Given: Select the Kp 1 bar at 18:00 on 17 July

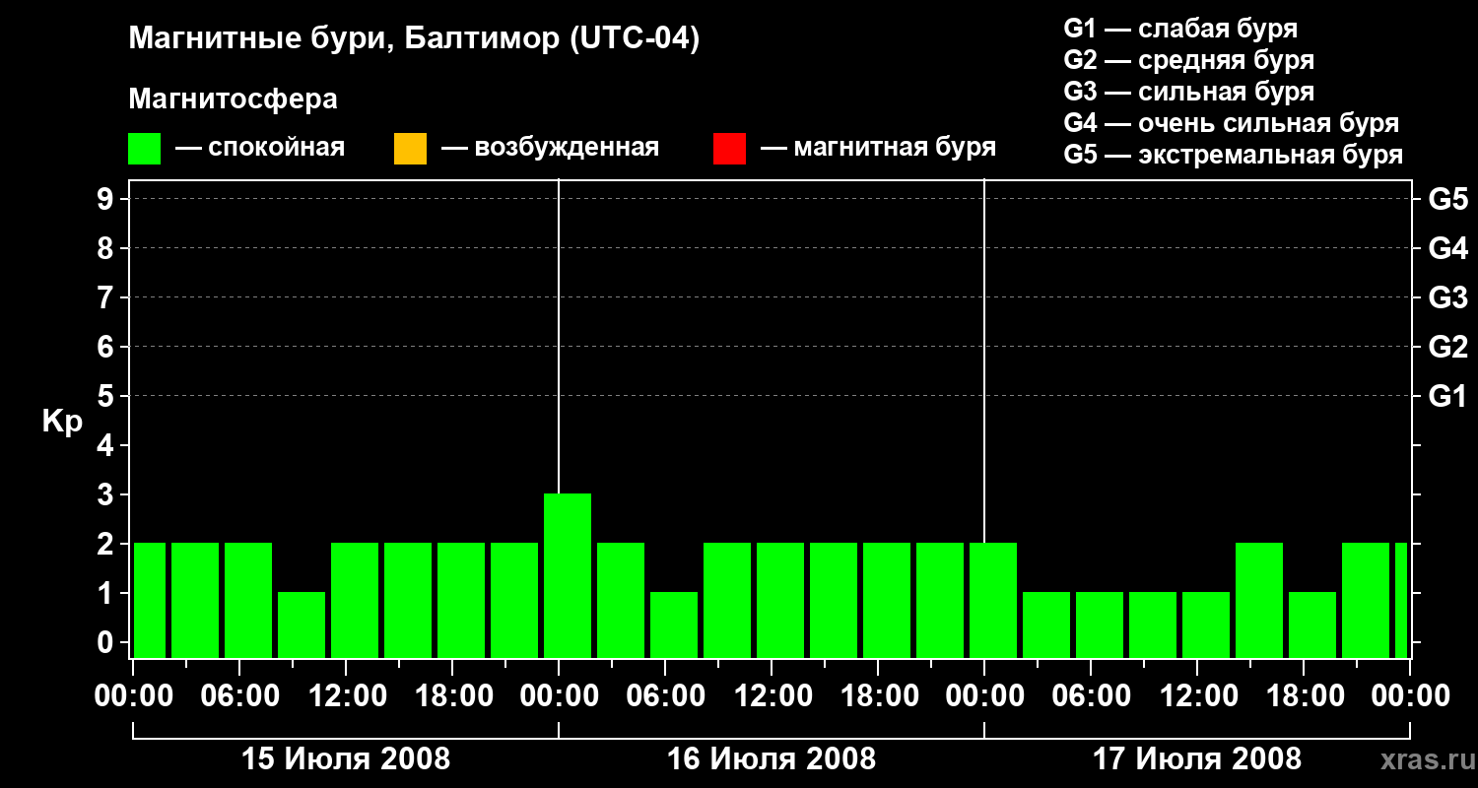Looking at the screenshot, I should click(x=1312, y=624).
